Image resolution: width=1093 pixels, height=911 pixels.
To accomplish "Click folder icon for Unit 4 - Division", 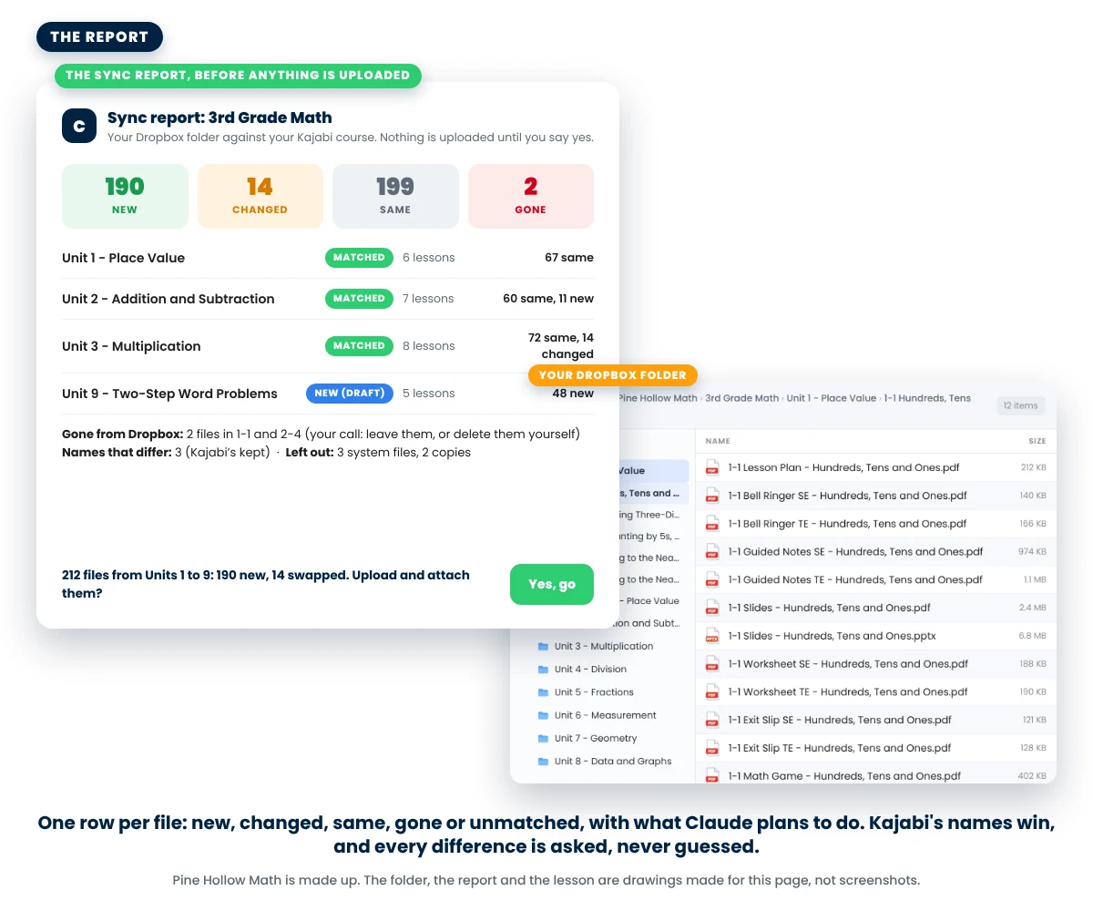I will coord(543,669).
